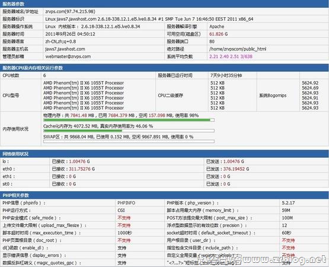Click the lo sent value 1.00476 G
The height and width of the screenshot is (267, 329).
click(234, 161)
